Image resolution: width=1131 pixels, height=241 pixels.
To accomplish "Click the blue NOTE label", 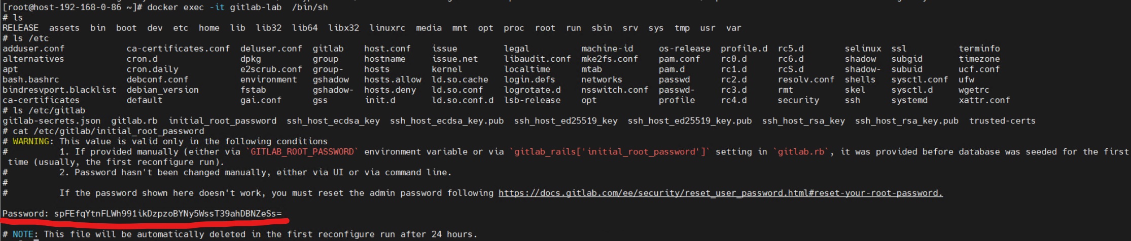I will point(23,234).
